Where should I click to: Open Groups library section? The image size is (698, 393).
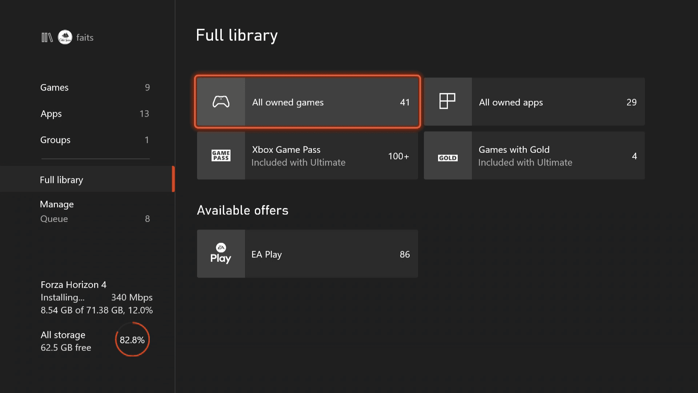click(x=95, y=139)
